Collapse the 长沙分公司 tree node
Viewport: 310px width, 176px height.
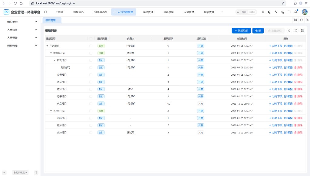point(51,111)
